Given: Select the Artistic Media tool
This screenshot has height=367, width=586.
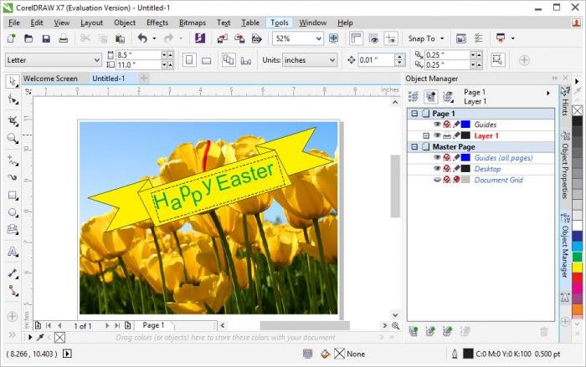Looking at the screenshot, I should 13,177.
